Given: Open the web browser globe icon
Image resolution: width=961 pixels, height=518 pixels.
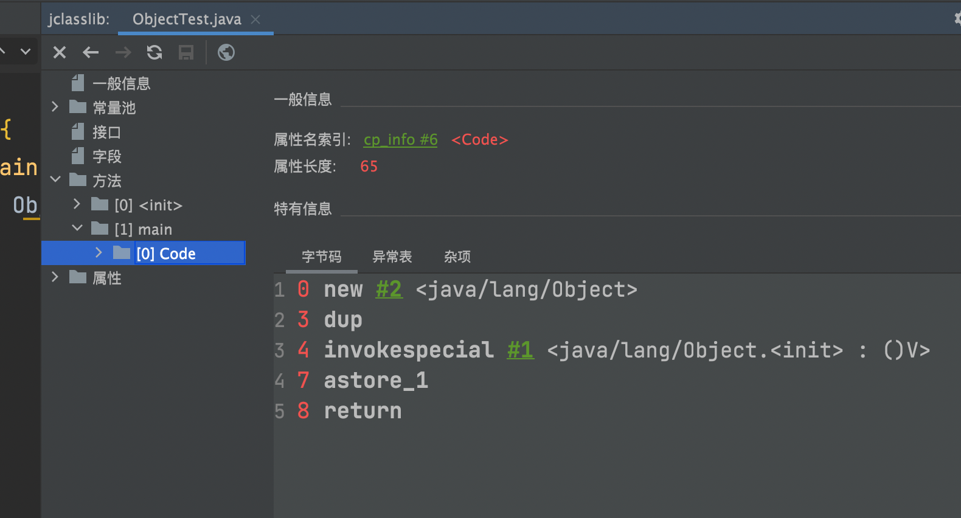Looking at the screenshot, I should pyautogui.click(x=226, y=53).
